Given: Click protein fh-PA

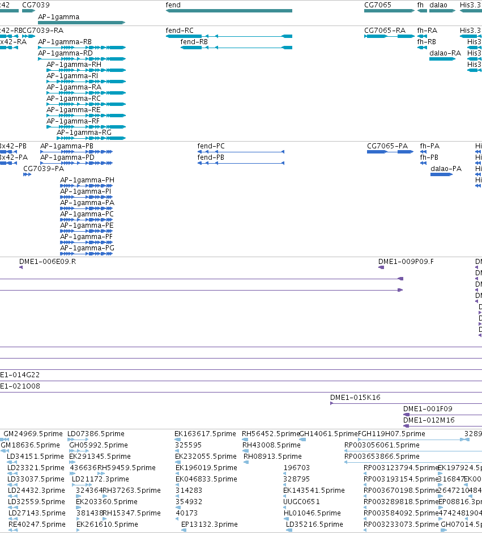Looking at the screenshot, I should tap(423, 152).
